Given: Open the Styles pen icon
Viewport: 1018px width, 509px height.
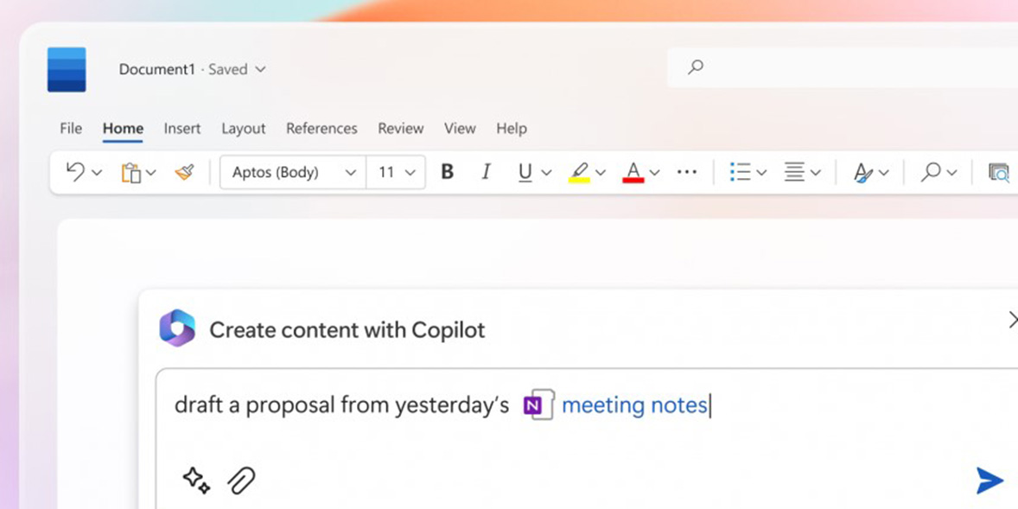Looking at the screenshot, I should click(x=862, y=173).
